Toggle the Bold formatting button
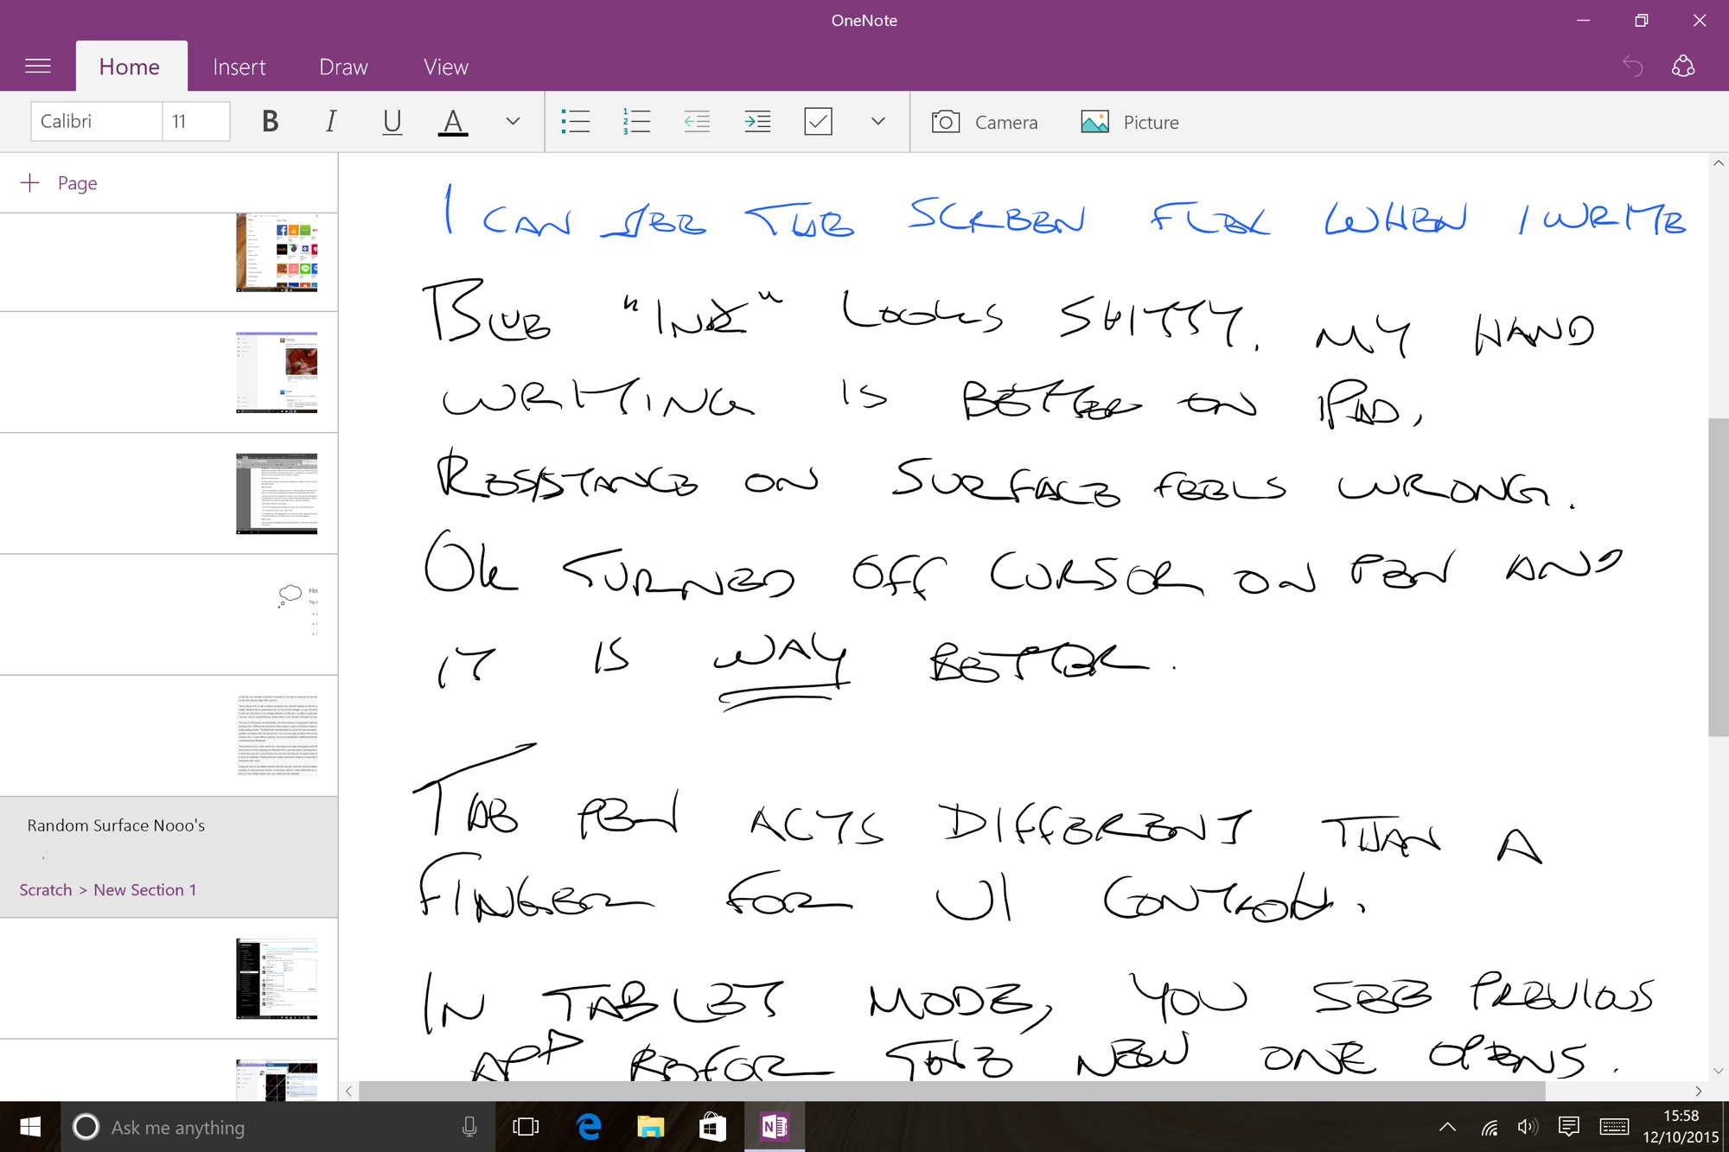1729x1152 pixels. coord(269,122)
